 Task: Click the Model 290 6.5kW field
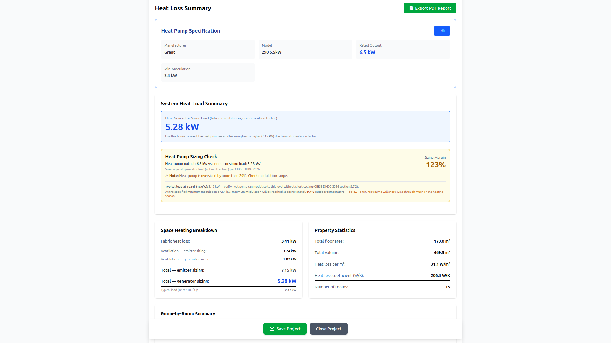coord(305,49)
